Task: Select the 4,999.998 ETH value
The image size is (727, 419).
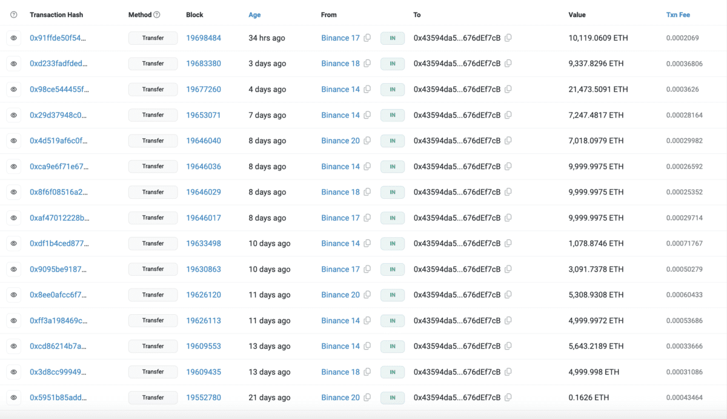Action: click(x=594, y=372)
